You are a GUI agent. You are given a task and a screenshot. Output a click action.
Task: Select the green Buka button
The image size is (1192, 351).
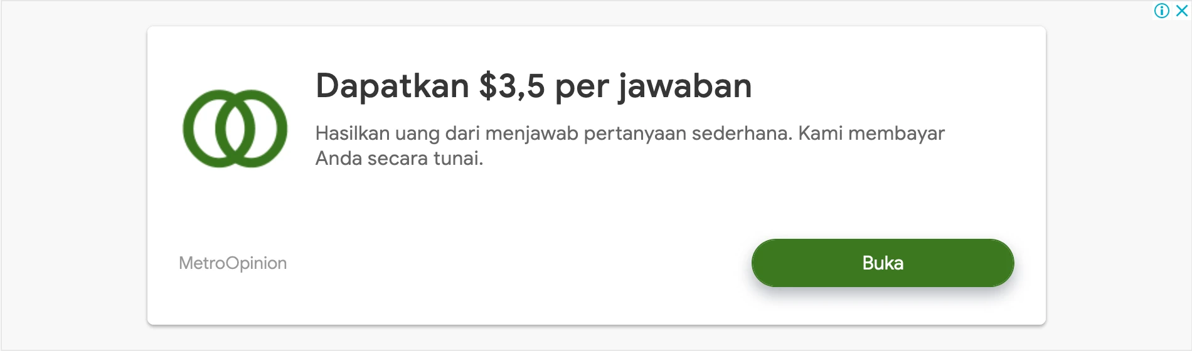(x=883, y=263)
